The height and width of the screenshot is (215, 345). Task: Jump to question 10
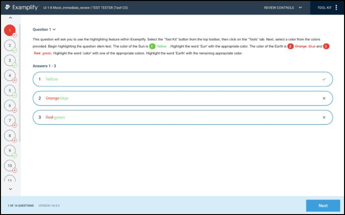[x=10, y=166]
